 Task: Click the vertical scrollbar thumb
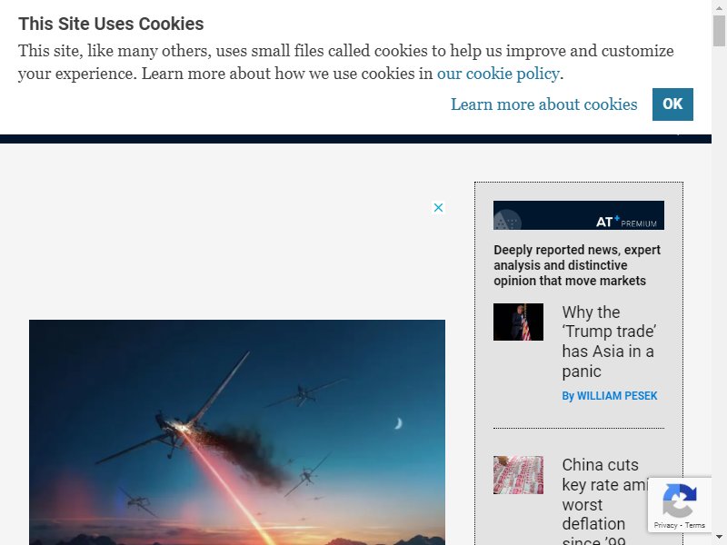coord(719,31)
